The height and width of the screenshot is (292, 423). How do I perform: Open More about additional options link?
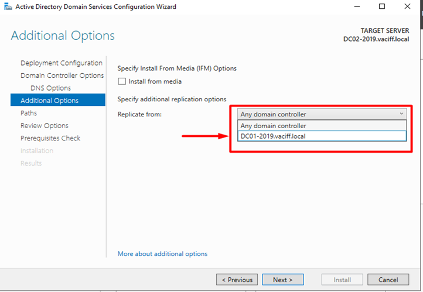162,254
